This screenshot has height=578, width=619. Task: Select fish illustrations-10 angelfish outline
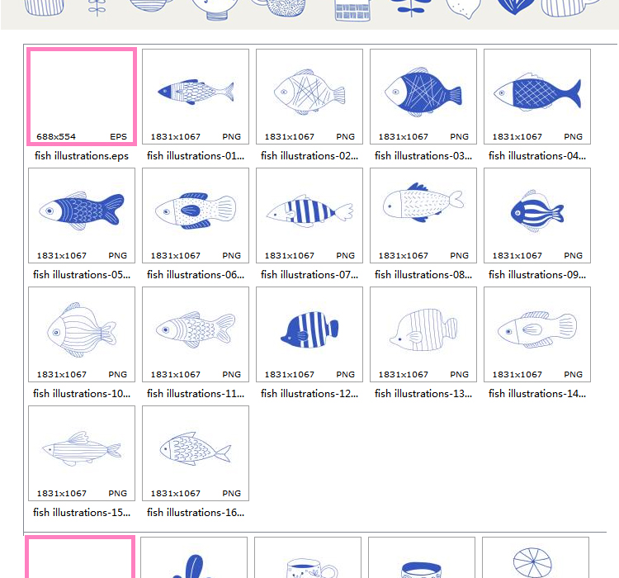[x=82, y=334]
